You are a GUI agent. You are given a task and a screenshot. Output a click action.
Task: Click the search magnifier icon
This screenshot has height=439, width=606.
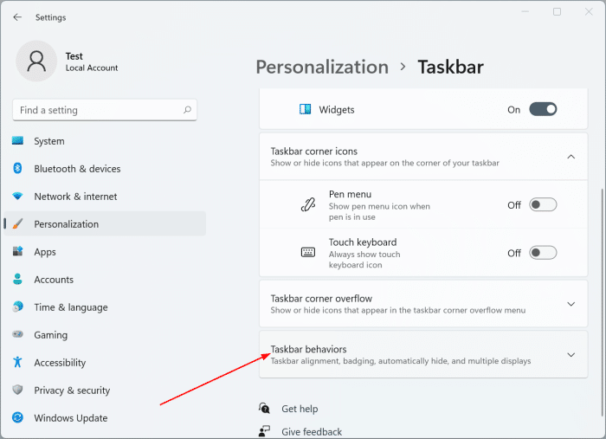[187, 110]
